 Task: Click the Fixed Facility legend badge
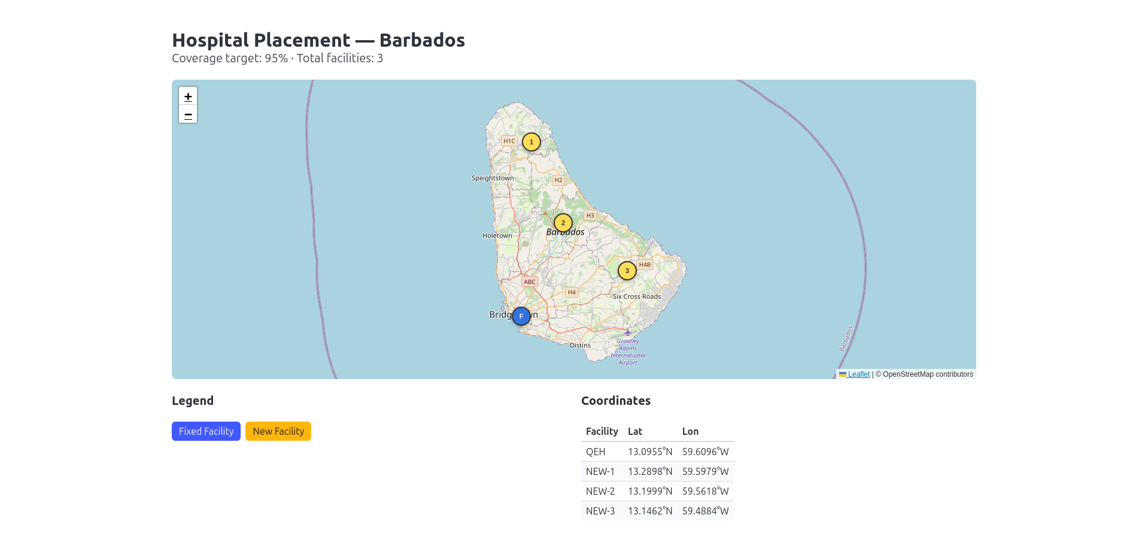pyautogui.click(x=206, y=431)
